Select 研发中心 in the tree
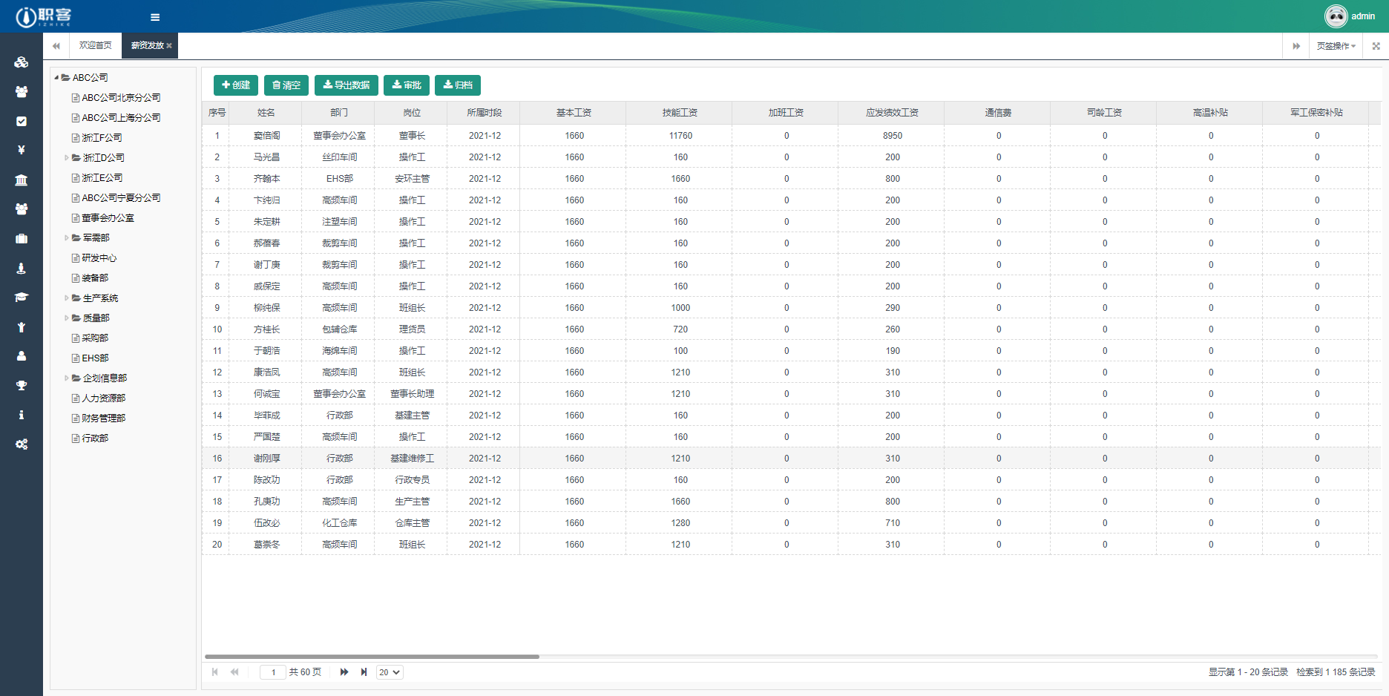This screenshot has height=696, width=1389. [99, 258]
